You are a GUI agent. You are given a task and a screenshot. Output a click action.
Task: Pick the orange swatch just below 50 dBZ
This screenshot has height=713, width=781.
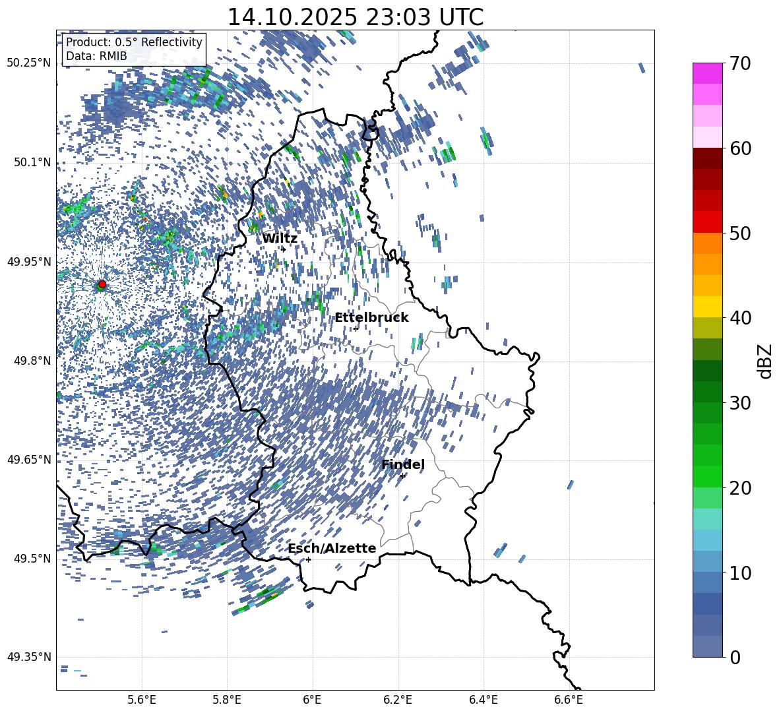pos(707,243)
